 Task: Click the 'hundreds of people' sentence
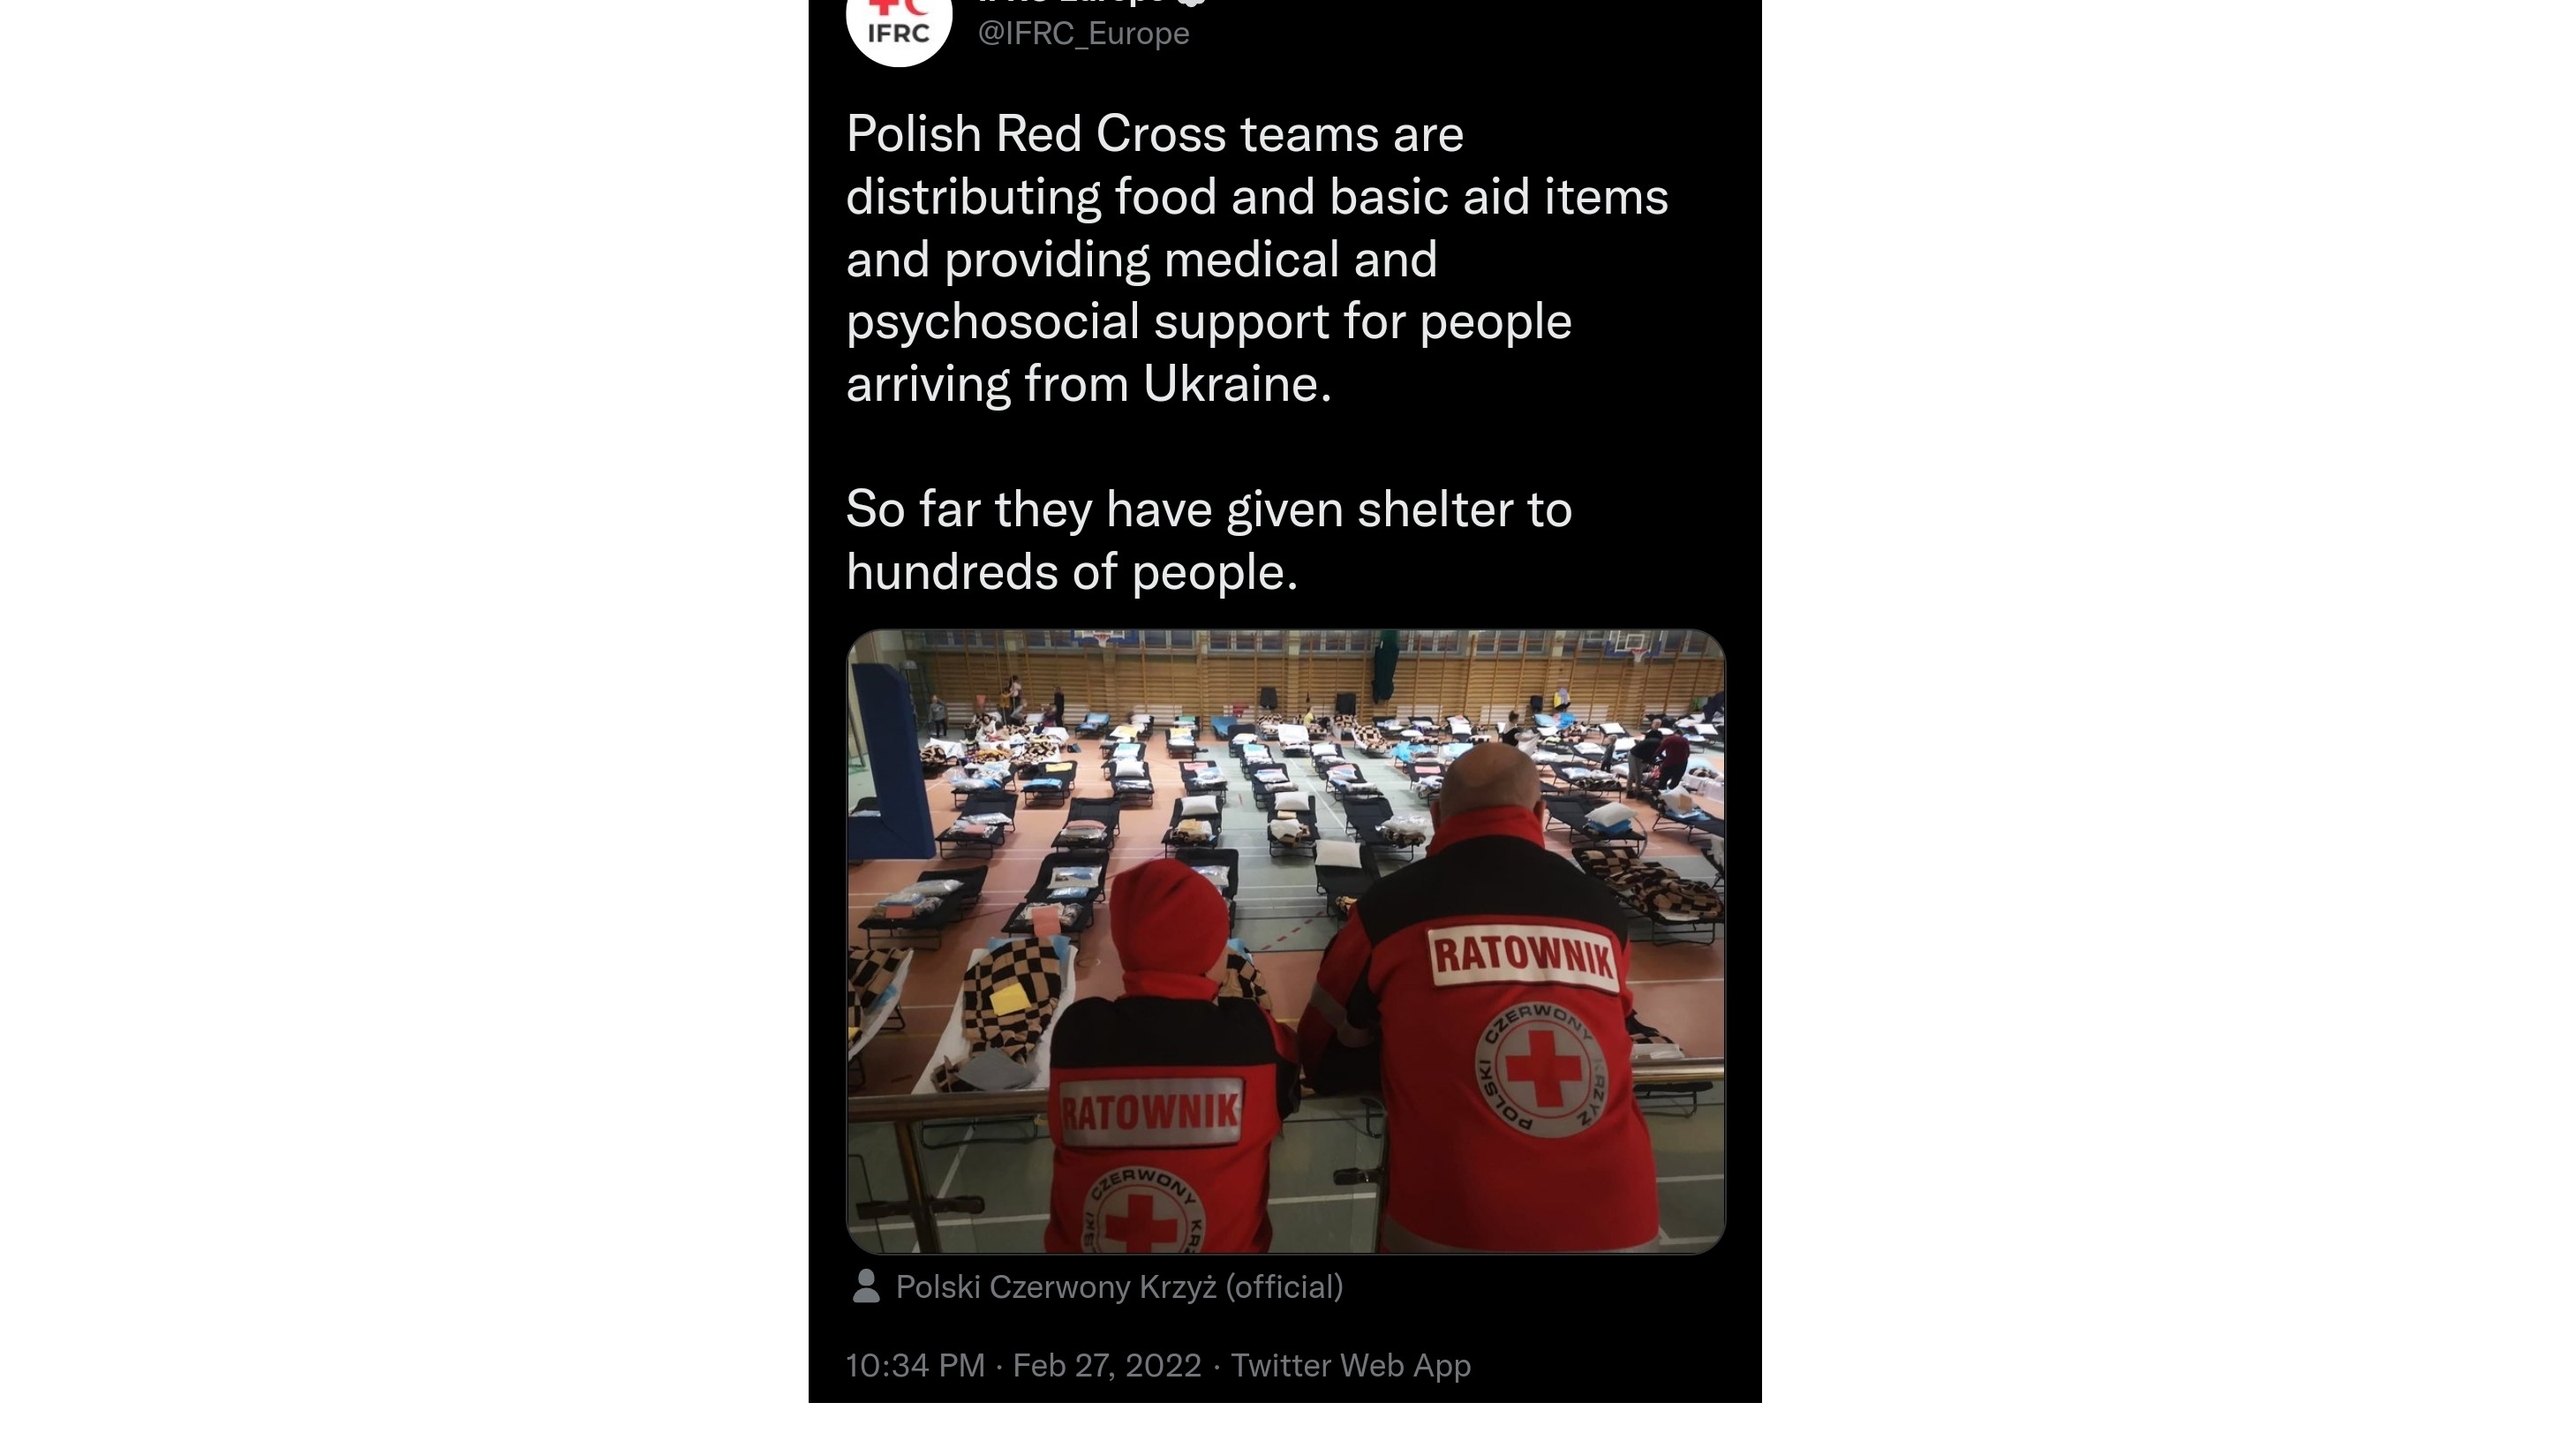click(x=1072, y=573)
